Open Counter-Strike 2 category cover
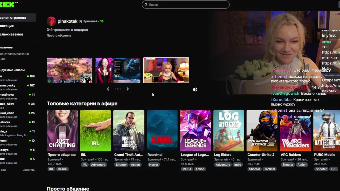This screenshot has height=191, width=340. pyautogui.click(x=262, y=131)
